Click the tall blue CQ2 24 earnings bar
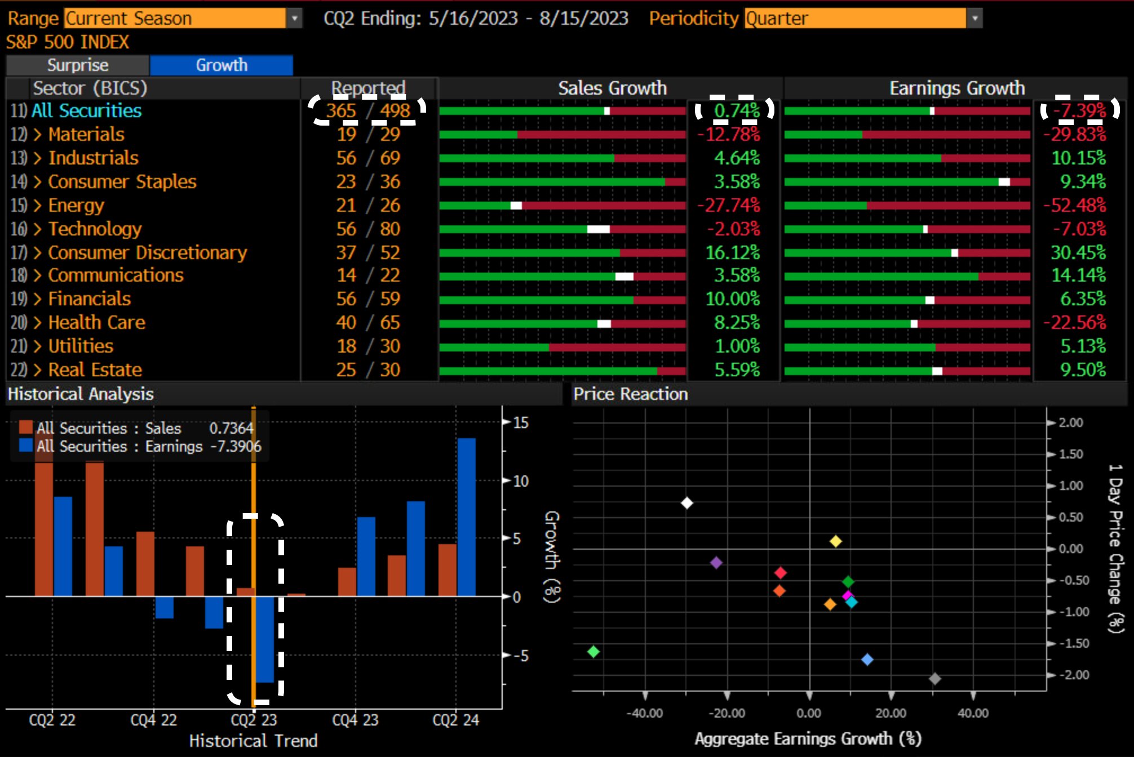The width and height of the screenshot is (1134, 757). pyautogui.click(x=466, y=516)
